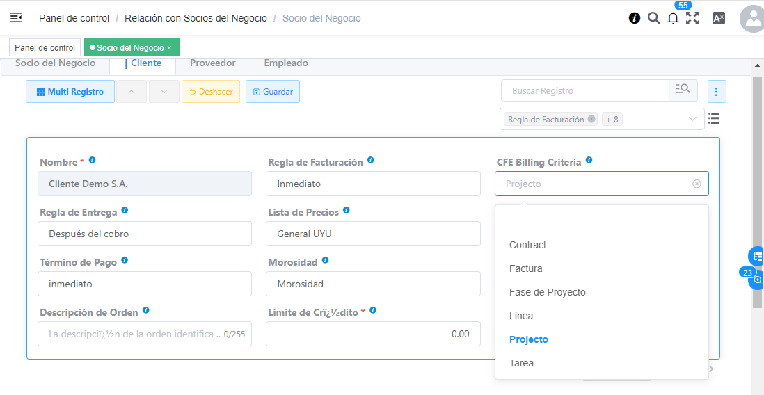Open the search magnifier in header

(x=653, y=19)
